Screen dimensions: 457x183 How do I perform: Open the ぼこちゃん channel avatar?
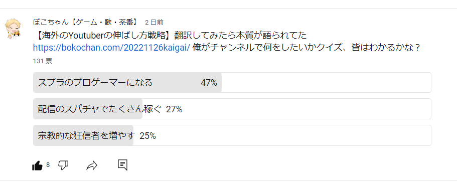click(13, 30)
